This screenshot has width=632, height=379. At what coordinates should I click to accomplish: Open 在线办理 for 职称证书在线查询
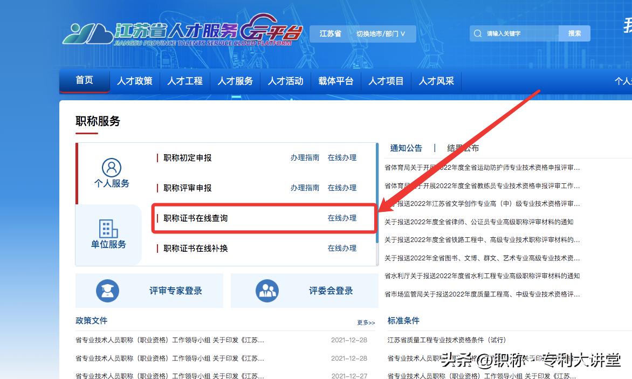point(342,218)
